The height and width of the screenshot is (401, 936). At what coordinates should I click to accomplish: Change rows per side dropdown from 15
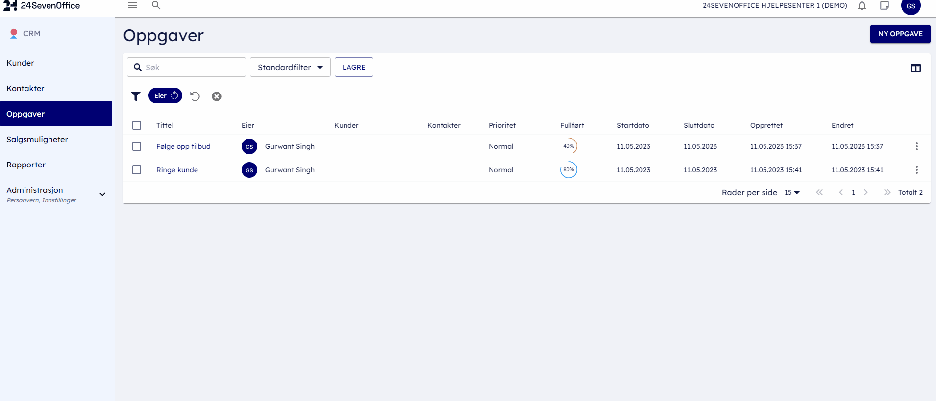(791, 192)
